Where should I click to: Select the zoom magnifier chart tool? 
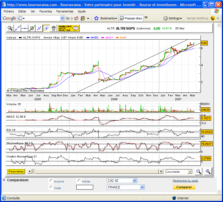(10, 28)
